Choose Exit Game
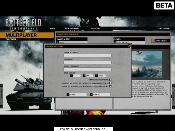Screen dimensions: 175x131 (x=164, y=28)
